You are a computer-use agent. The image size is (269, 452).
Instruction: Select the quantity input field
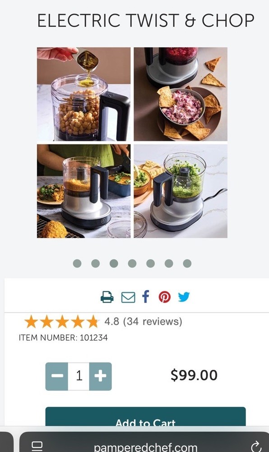click(x=79, y=376)
